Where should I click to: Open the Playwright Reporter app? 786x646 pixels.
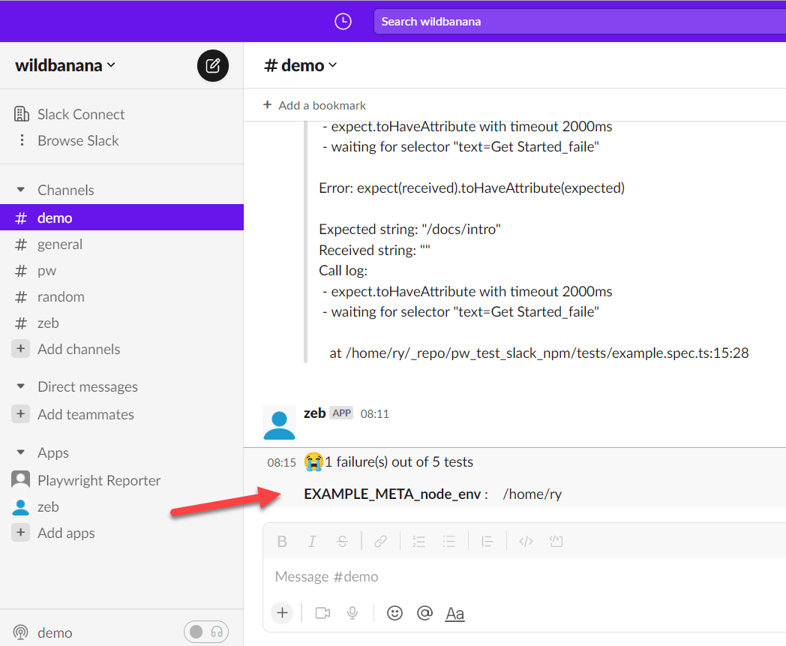[x=99, y=480]
